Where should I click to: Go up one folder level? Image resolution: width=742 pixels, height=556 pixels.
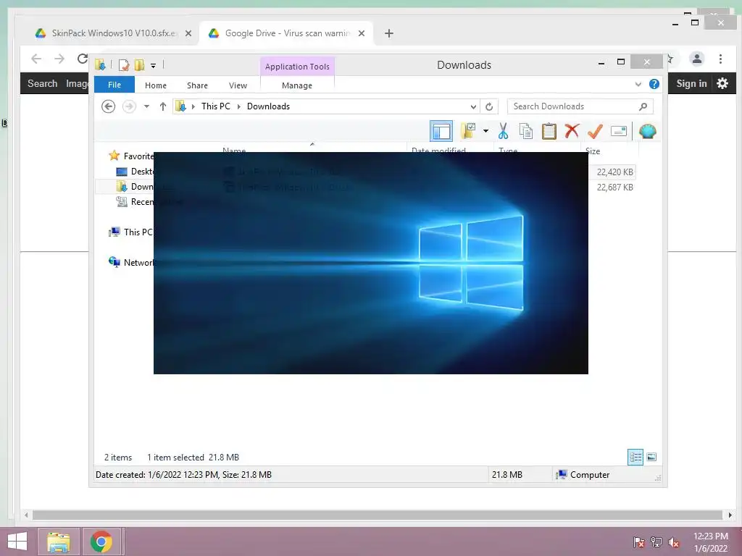[163, 106]
